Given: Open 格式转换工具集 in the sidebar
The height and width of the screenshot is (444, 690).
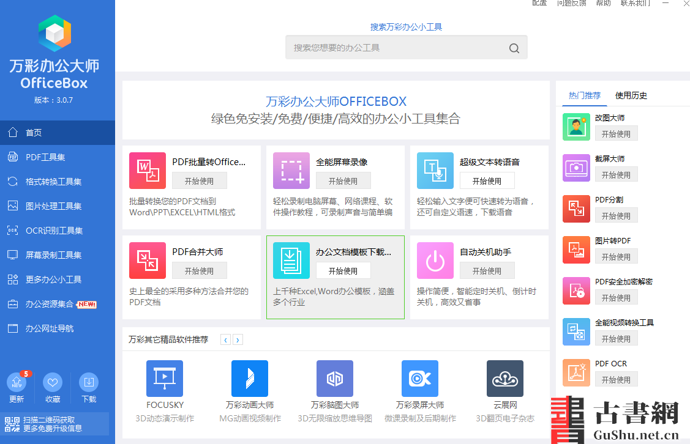Looking at the screenshot, I should pos(58,182).
